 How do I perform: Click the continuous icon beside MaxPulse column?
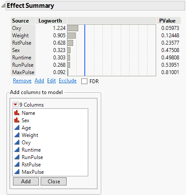pyautogui.click(x=17, y=172)
